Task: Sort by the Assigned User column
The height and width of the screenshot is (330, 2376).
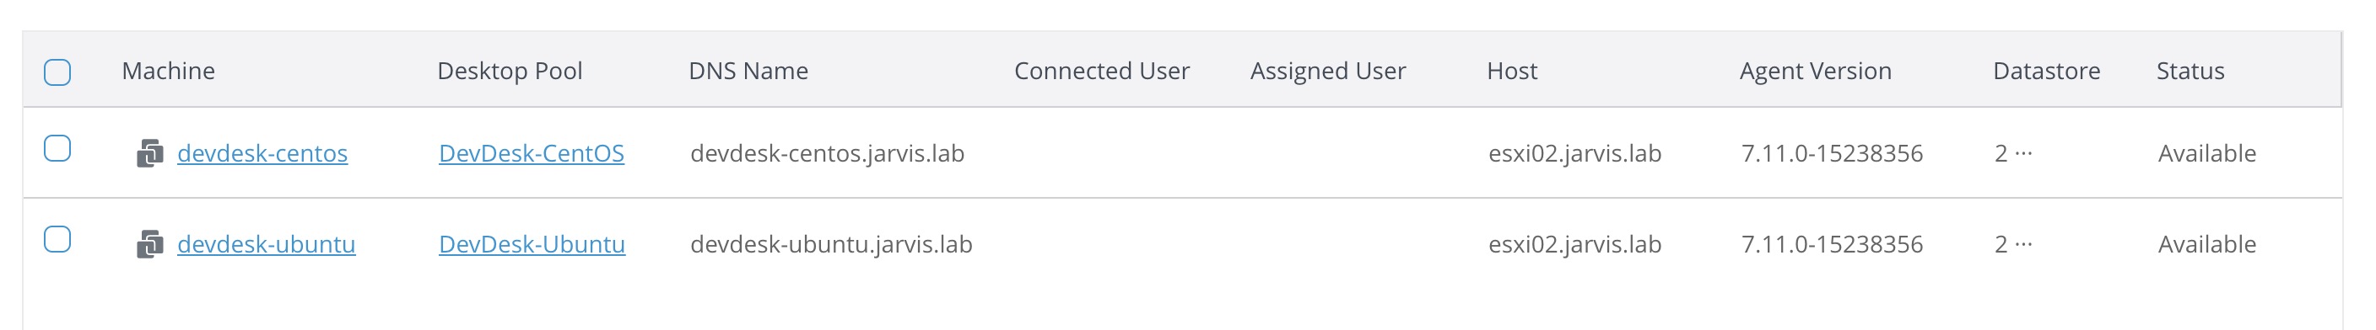Action: pos(1327,71)
